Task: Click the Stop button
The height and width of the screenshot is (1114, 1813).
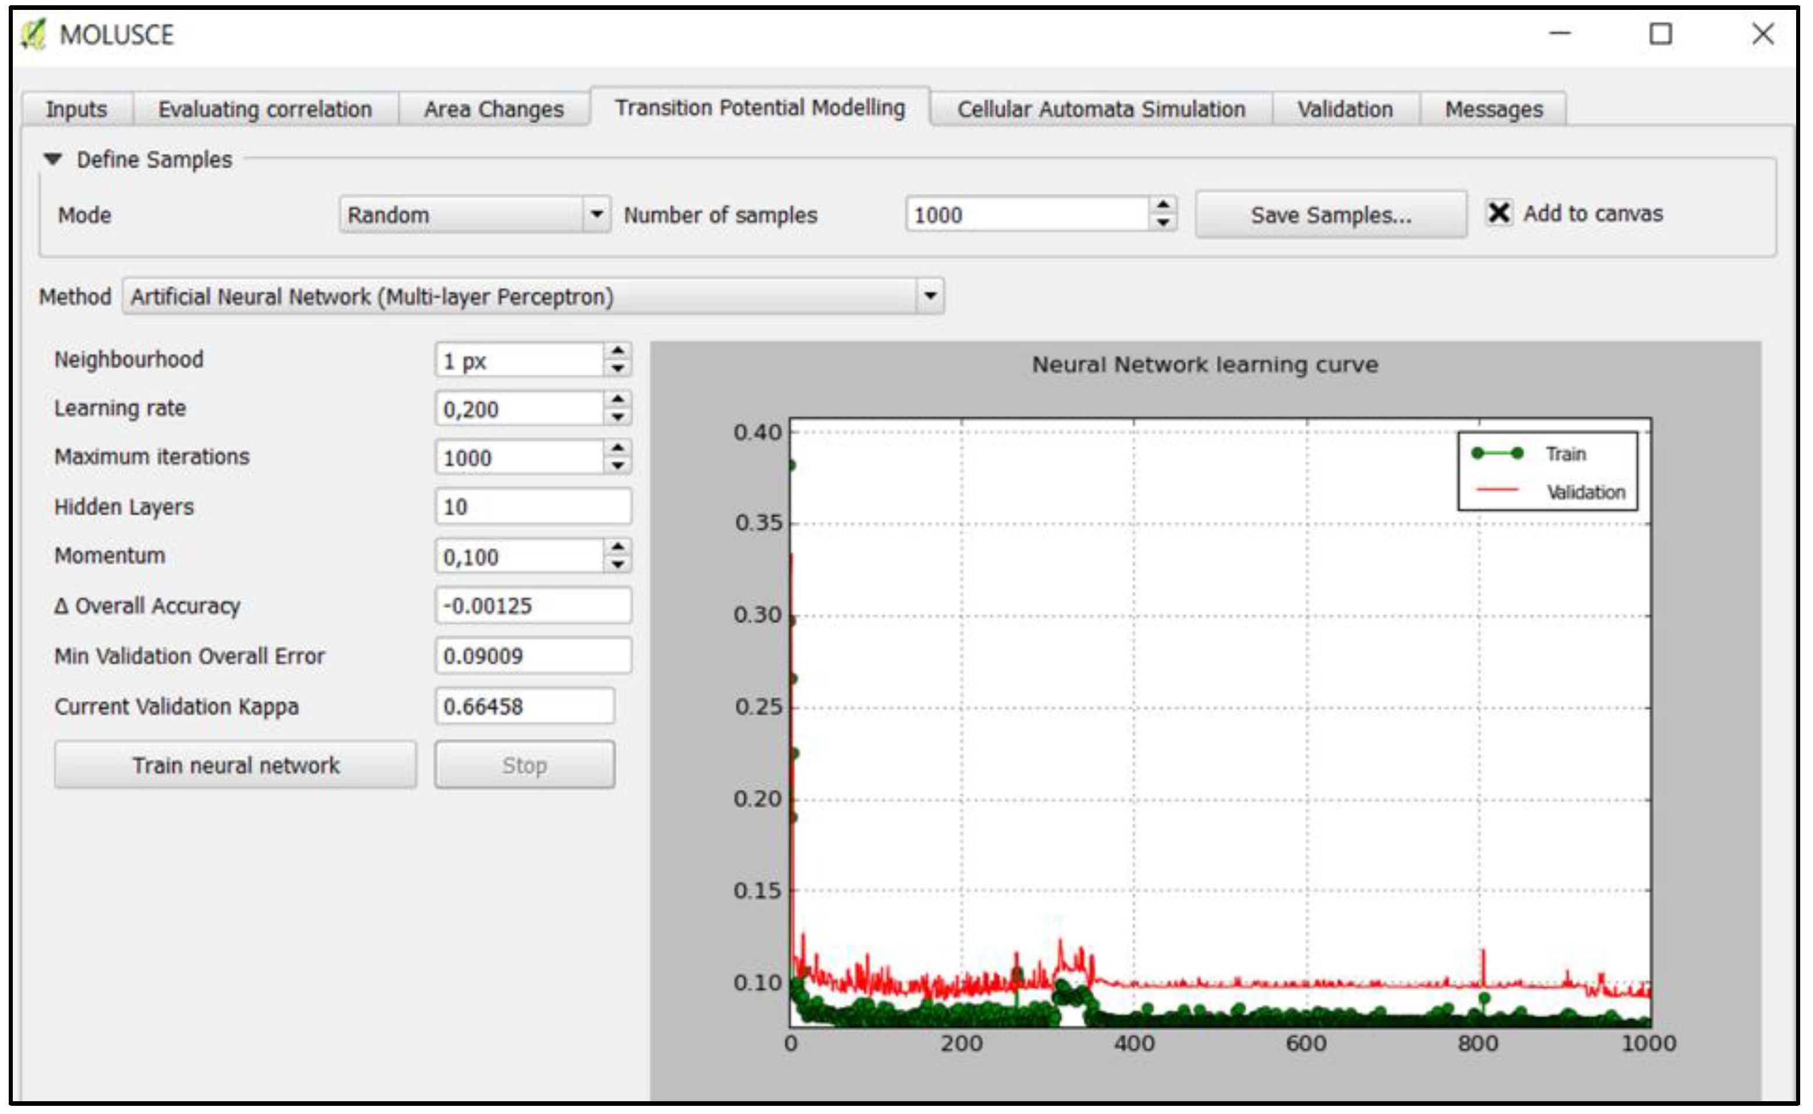Action: click(x=524, y=766)
